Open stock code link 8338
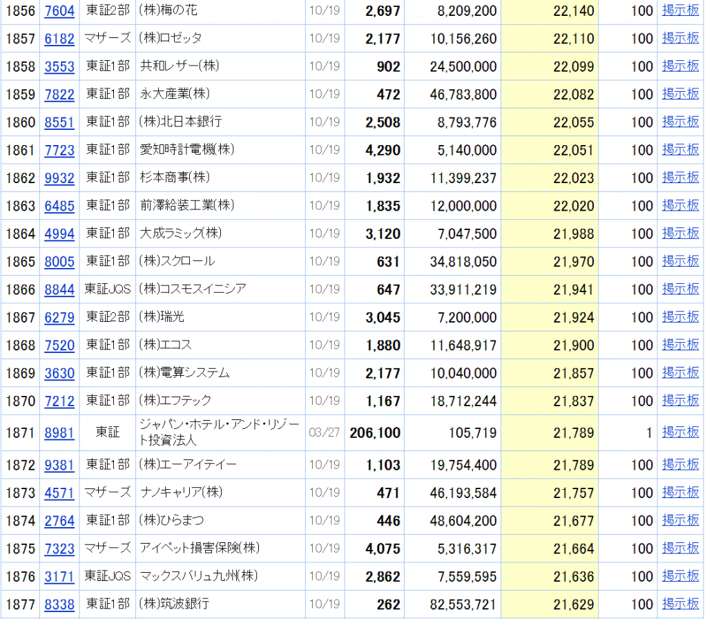This screenshot has height=619, width=707. (59, 604)
